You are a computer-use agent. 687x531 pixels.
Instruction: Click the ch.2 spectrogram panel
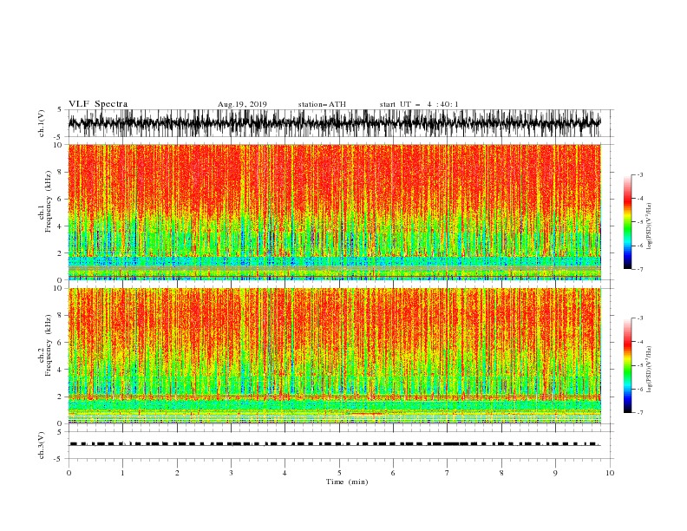pos(335,356)
